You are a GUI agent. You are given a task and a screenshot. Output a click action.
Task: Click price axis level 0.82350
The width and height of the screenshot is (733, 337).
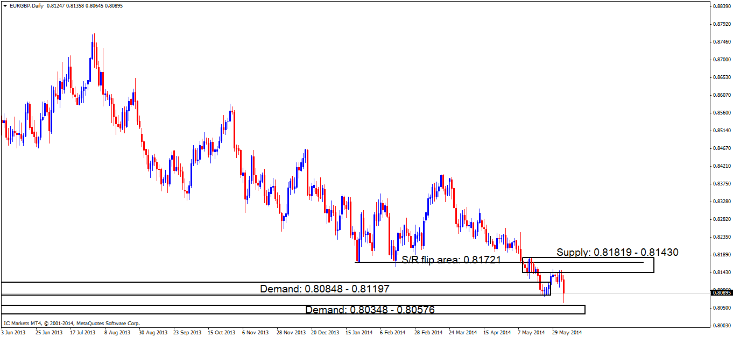[x=721, y=236]
